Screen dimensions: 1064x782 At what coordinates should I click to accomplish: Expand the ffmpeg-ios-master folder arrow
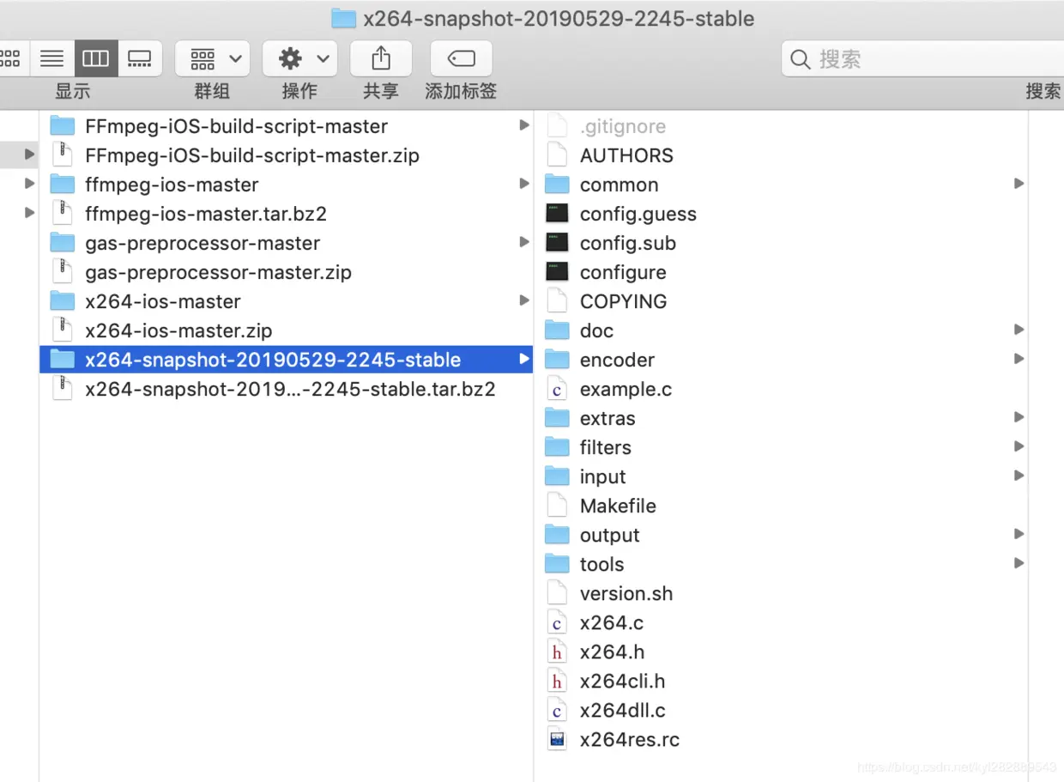point(523,184)
